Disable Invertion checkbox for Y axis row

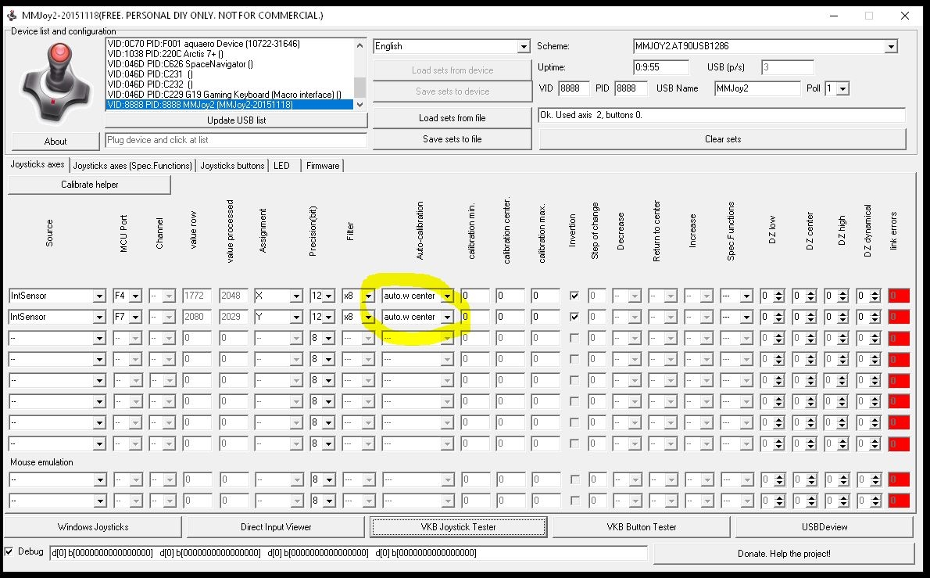click(x=574, y=317)
